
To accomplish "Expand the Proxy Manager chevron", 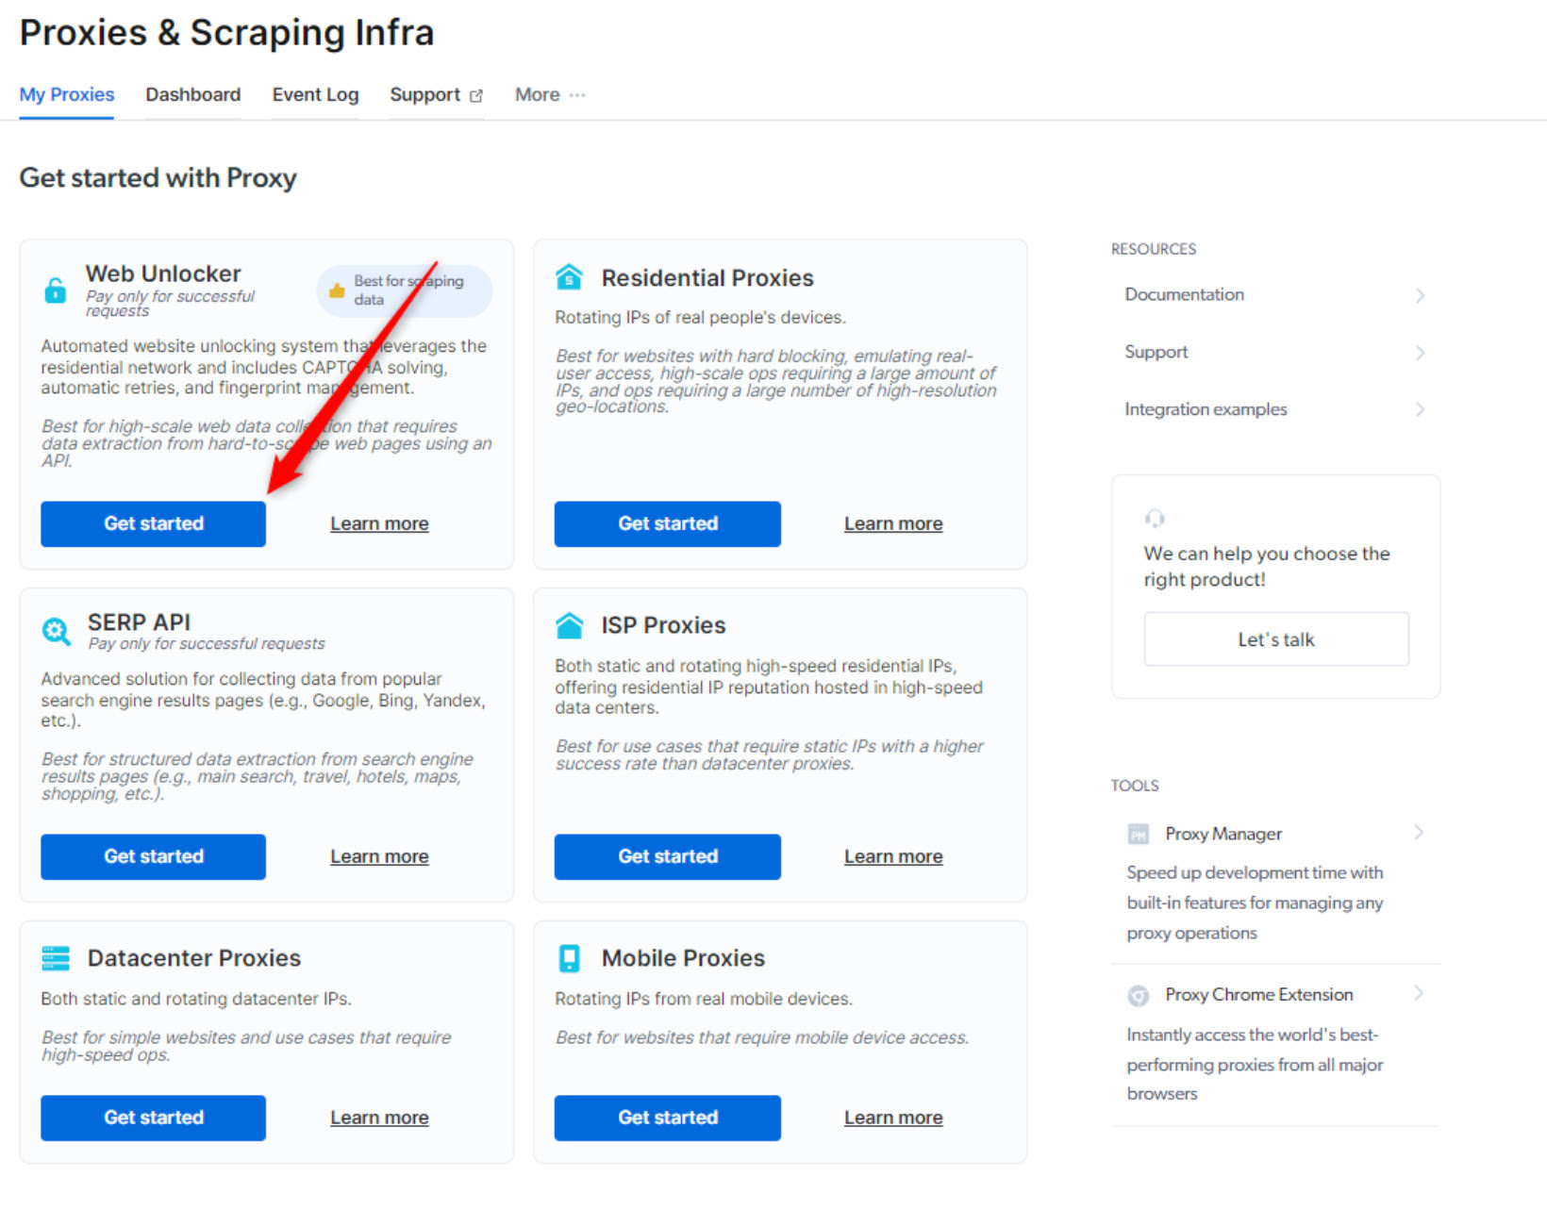I will click(1418, 832).
